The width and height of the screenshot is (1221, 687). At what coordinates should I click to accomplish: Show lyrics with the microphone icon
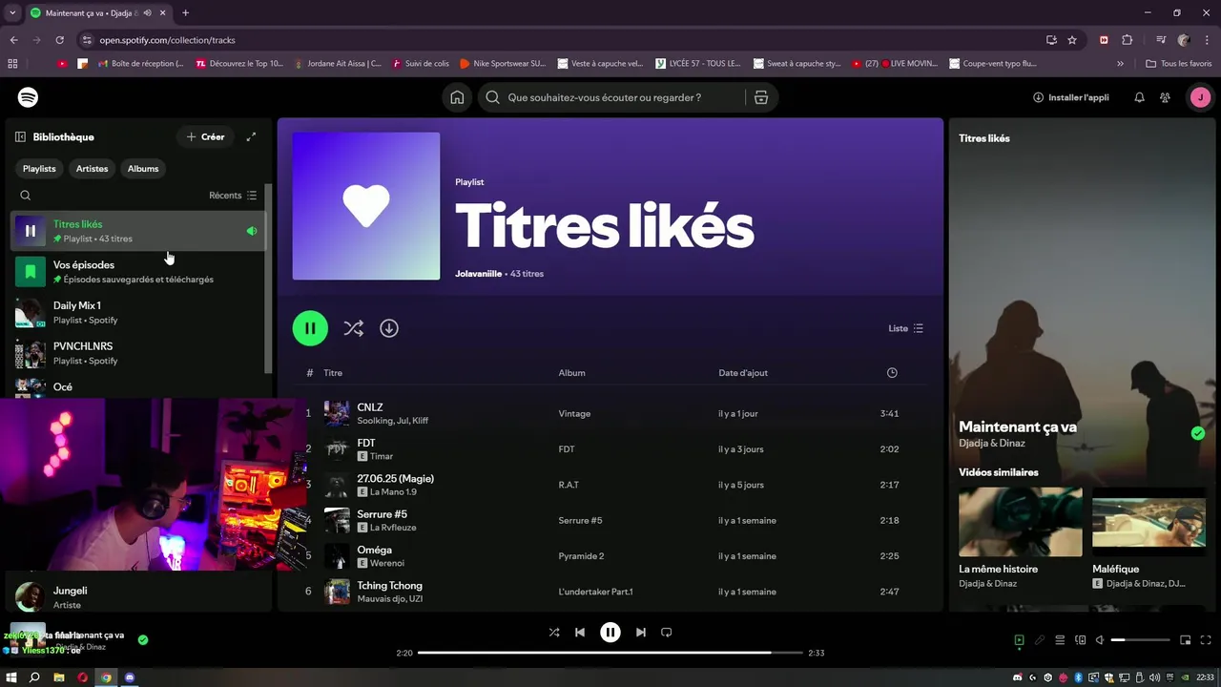(1040, 640)
